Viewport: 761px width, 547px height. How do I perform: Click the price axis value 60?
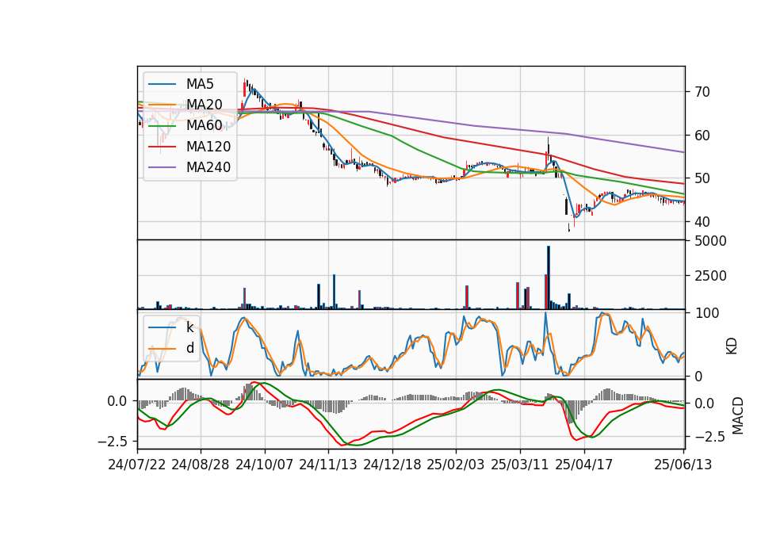tap(702, 136)
